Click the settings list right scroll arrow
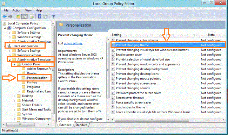This screenshot has width=228, height=135. (223, 120)
